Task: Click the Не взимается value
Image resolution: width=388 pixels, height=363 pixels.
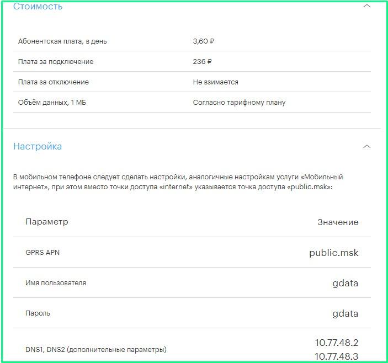Action: coord(216,82)
